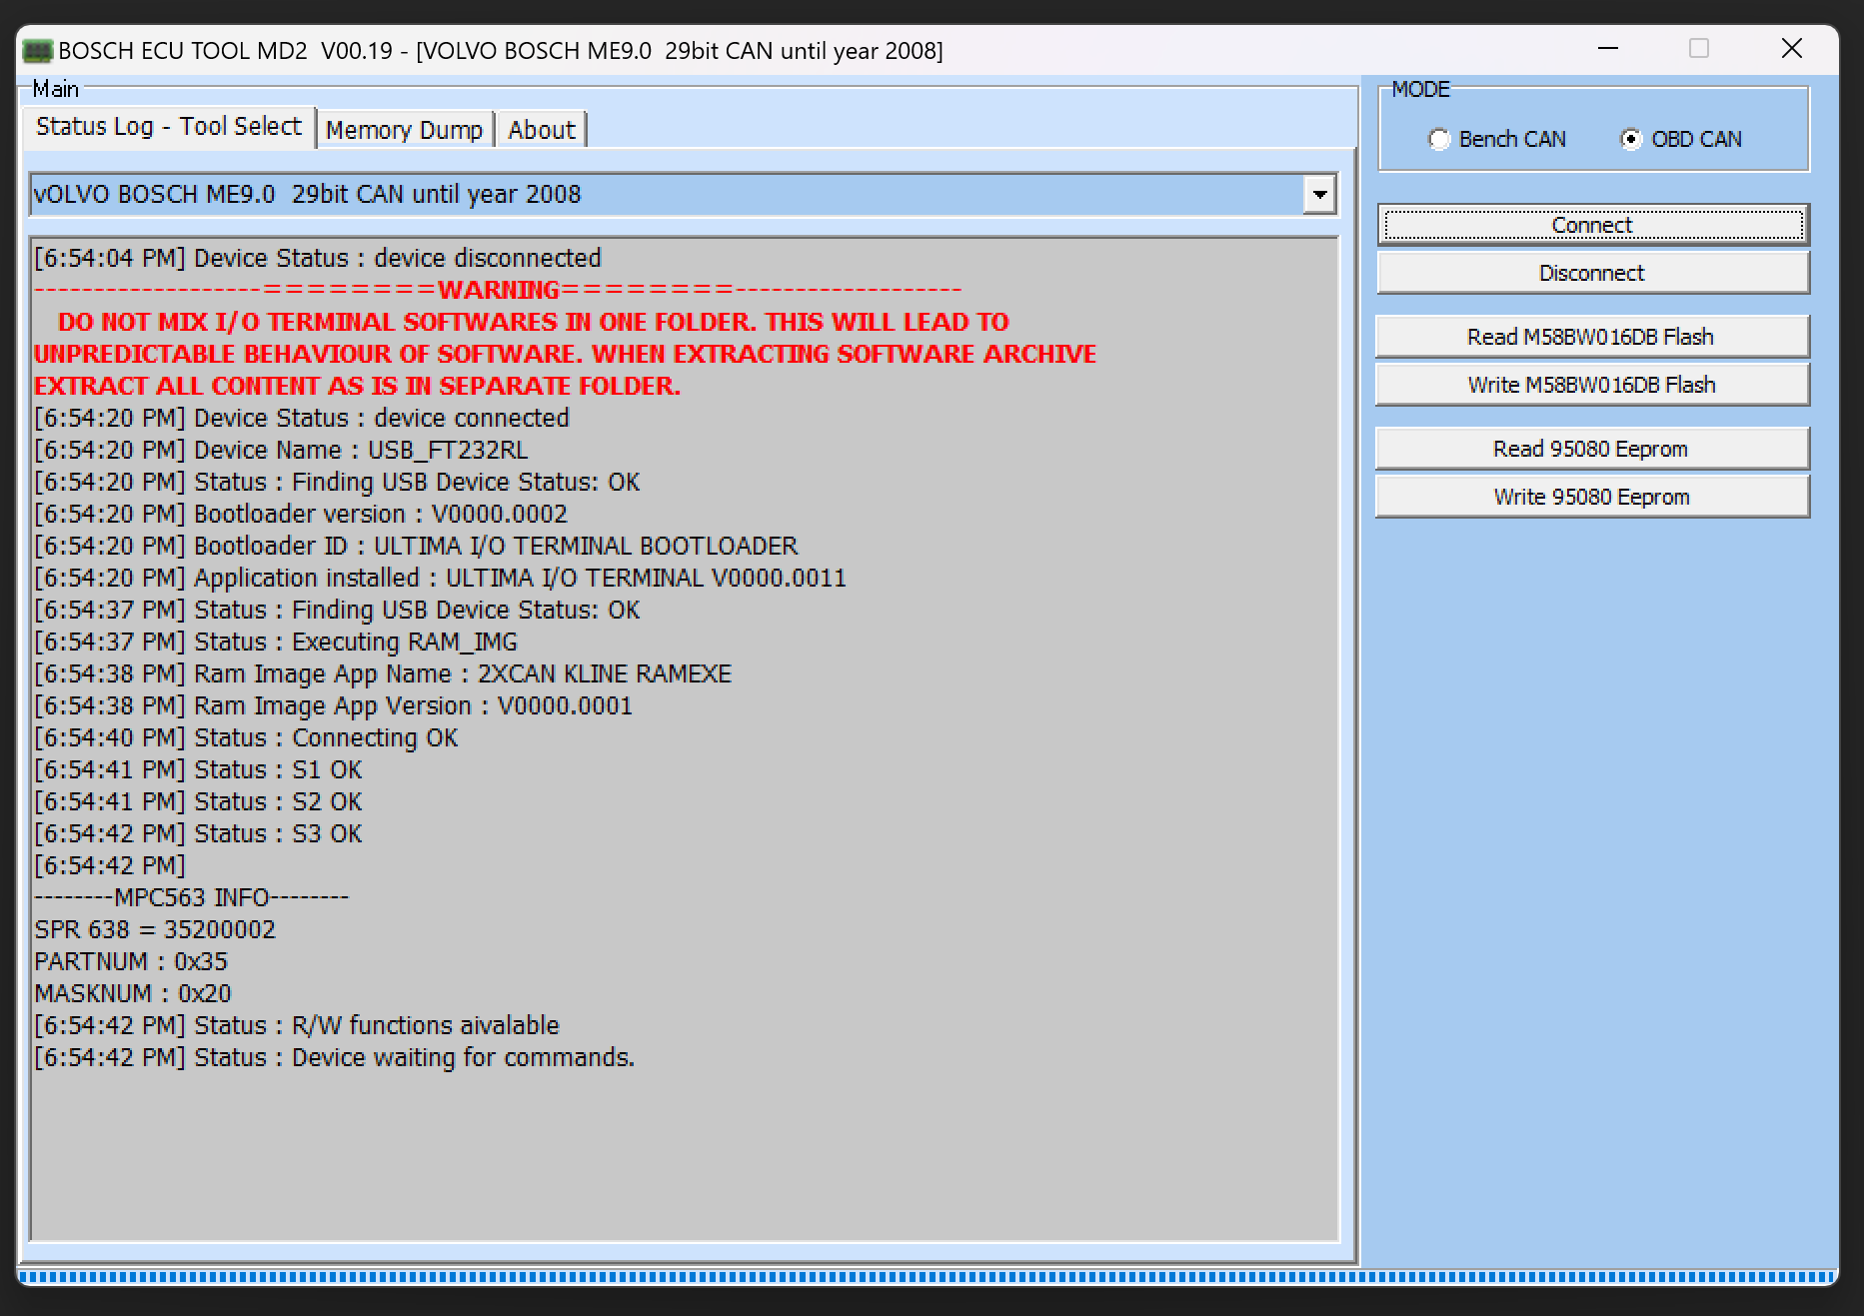The image size is (1864, 1316).
Task: Click 'MASKNUM : 0x20' line
Action: 133,994
